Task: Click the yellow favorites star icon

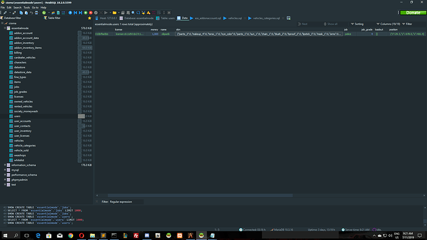Action: (89, 18)
